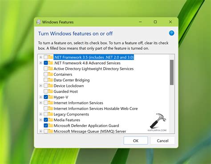The height and width of the screenshot is (164, 211).
Task: Confirm changes with the OK button
Action: tap(136, 141)
